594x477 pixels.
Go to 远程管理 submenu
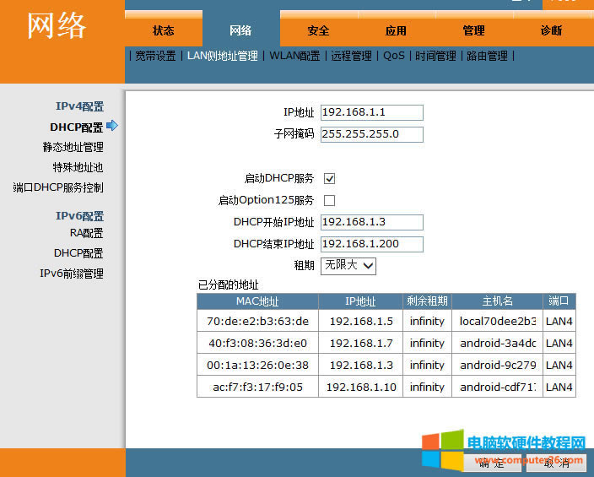[350, 56]
